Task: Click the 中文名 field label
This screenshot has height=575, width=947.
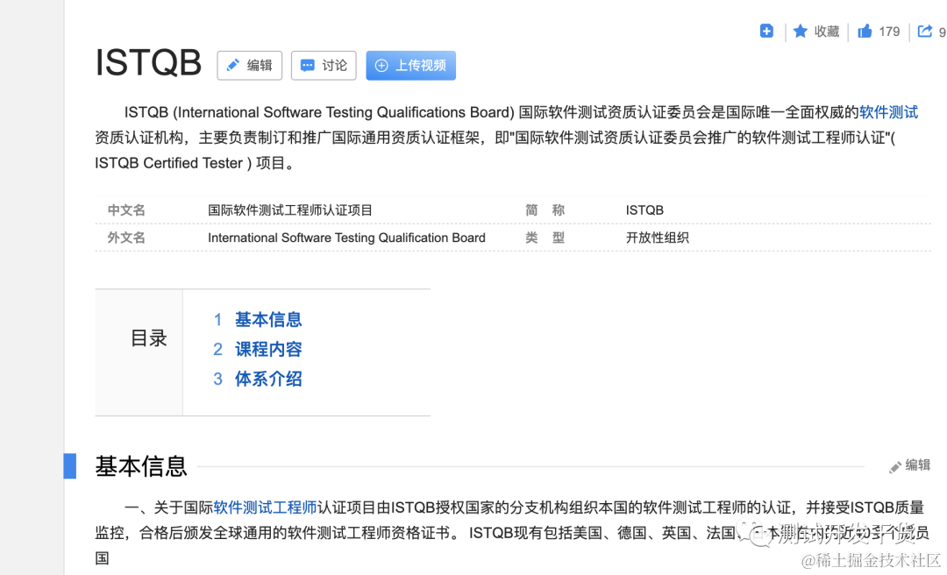Action: [x=126, y=210]
